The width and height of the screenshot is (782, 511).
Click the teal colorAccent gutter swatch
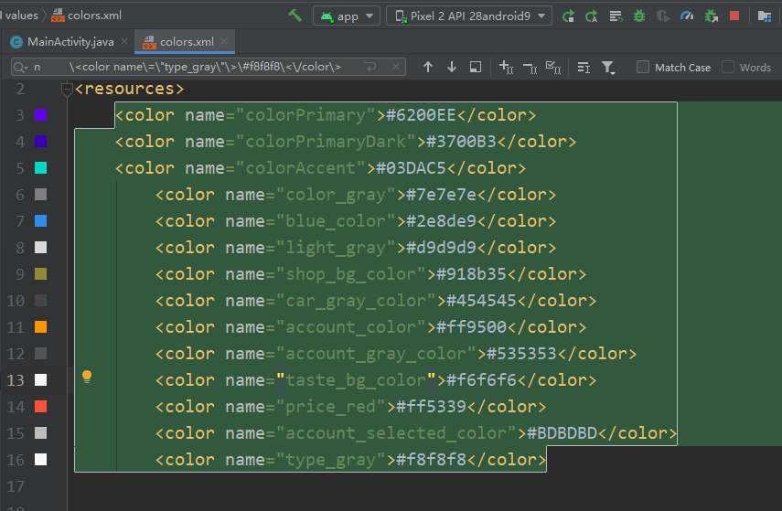pyautogui.click(x=41, y=168)
